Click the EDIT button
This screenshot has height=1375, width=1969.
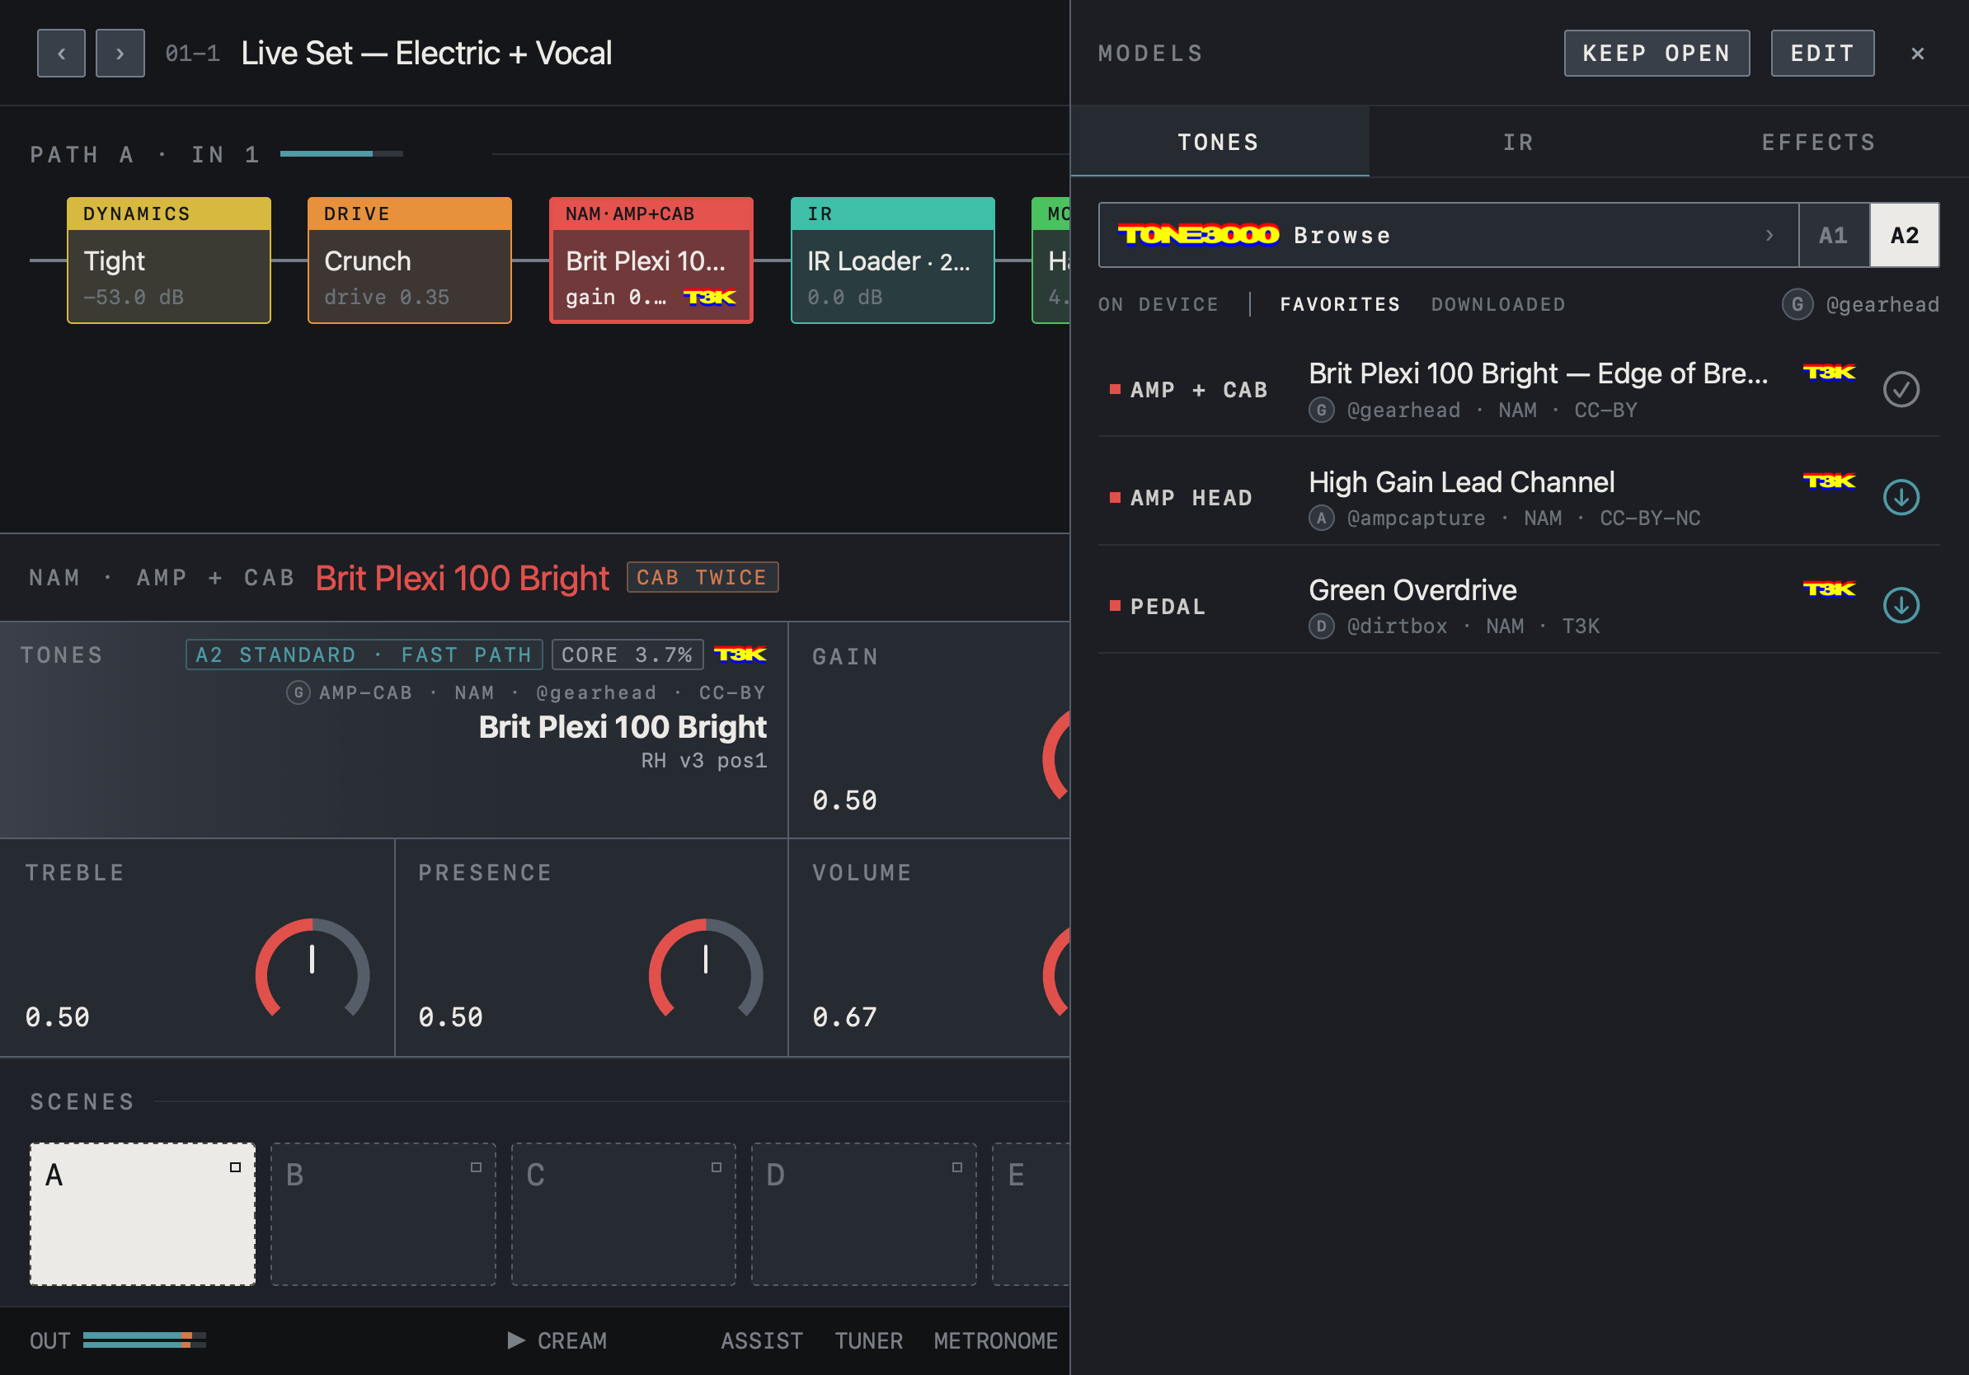tap(1822, 53)
